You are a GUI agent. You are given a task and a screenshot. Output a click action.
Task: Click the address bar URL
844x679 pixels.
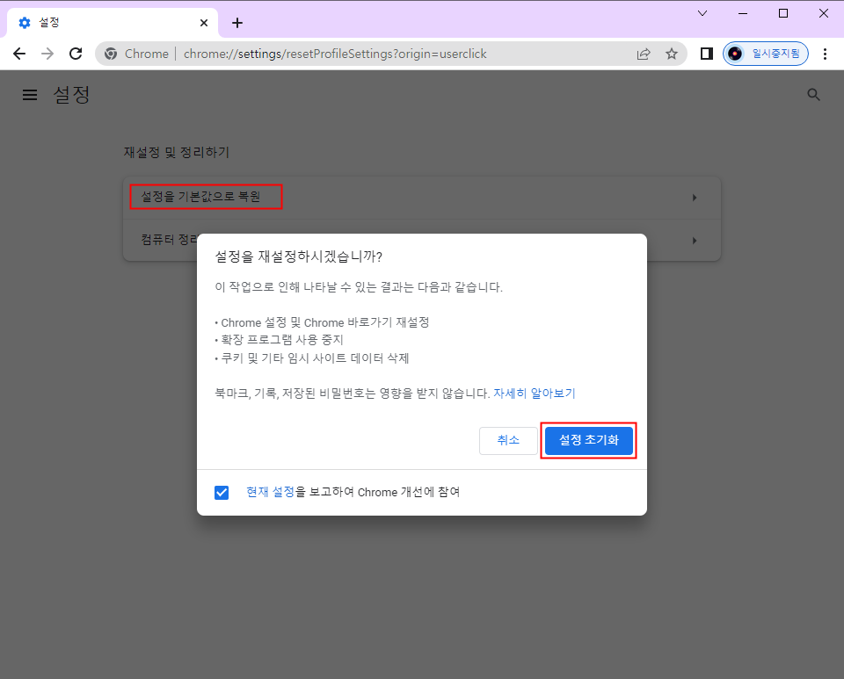[335, 54]
